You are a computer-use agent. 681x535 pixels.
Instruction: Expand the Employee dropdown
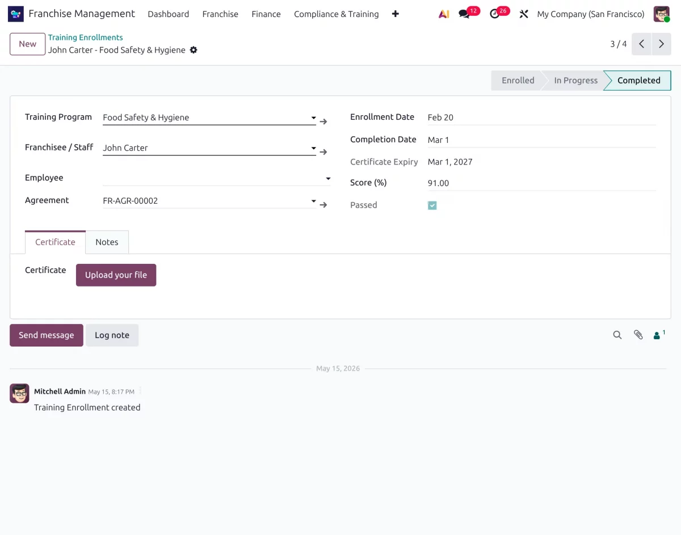pos(328,178)
